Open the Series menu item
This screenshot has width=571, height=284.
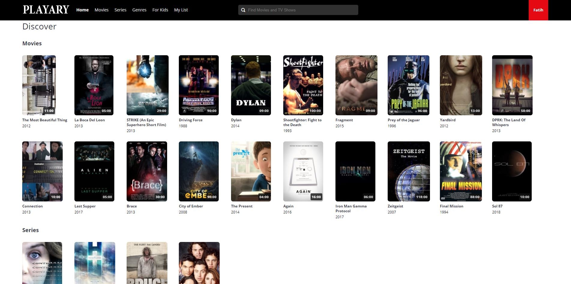point(120,10)
